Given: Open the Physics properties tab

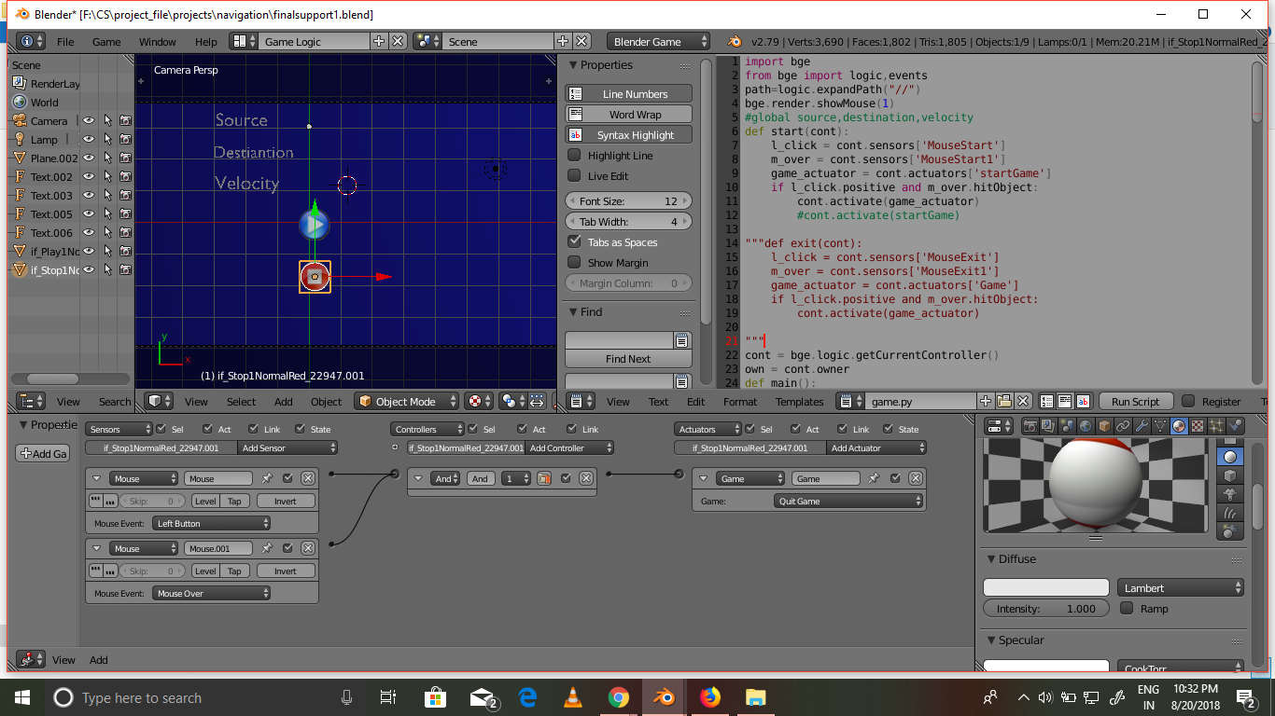Looking at the screenshot, I should 1235,428.
